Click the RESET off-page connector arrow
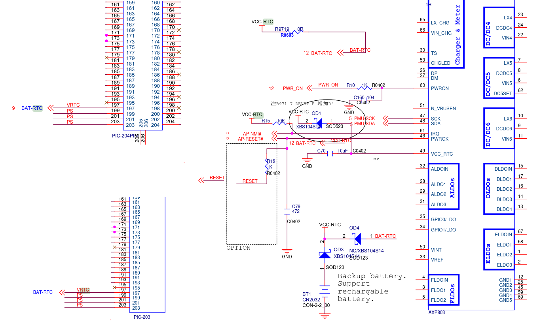This screenshot has width=543, height=333. (201, 180)
